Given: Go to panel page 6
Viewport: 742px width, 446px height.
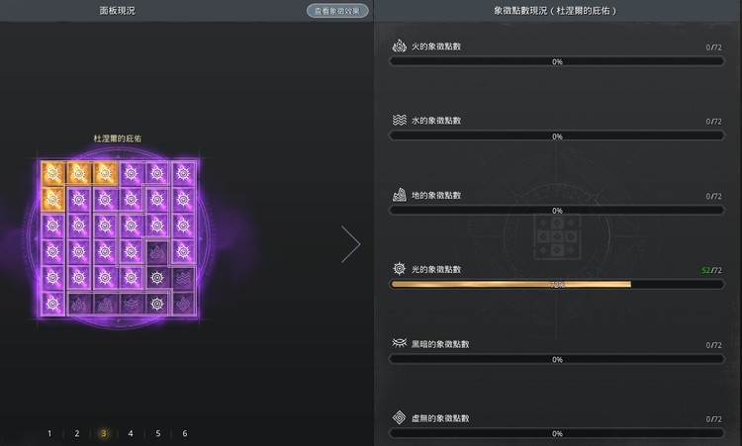Looking at the screenshot, I should (184, 433).
